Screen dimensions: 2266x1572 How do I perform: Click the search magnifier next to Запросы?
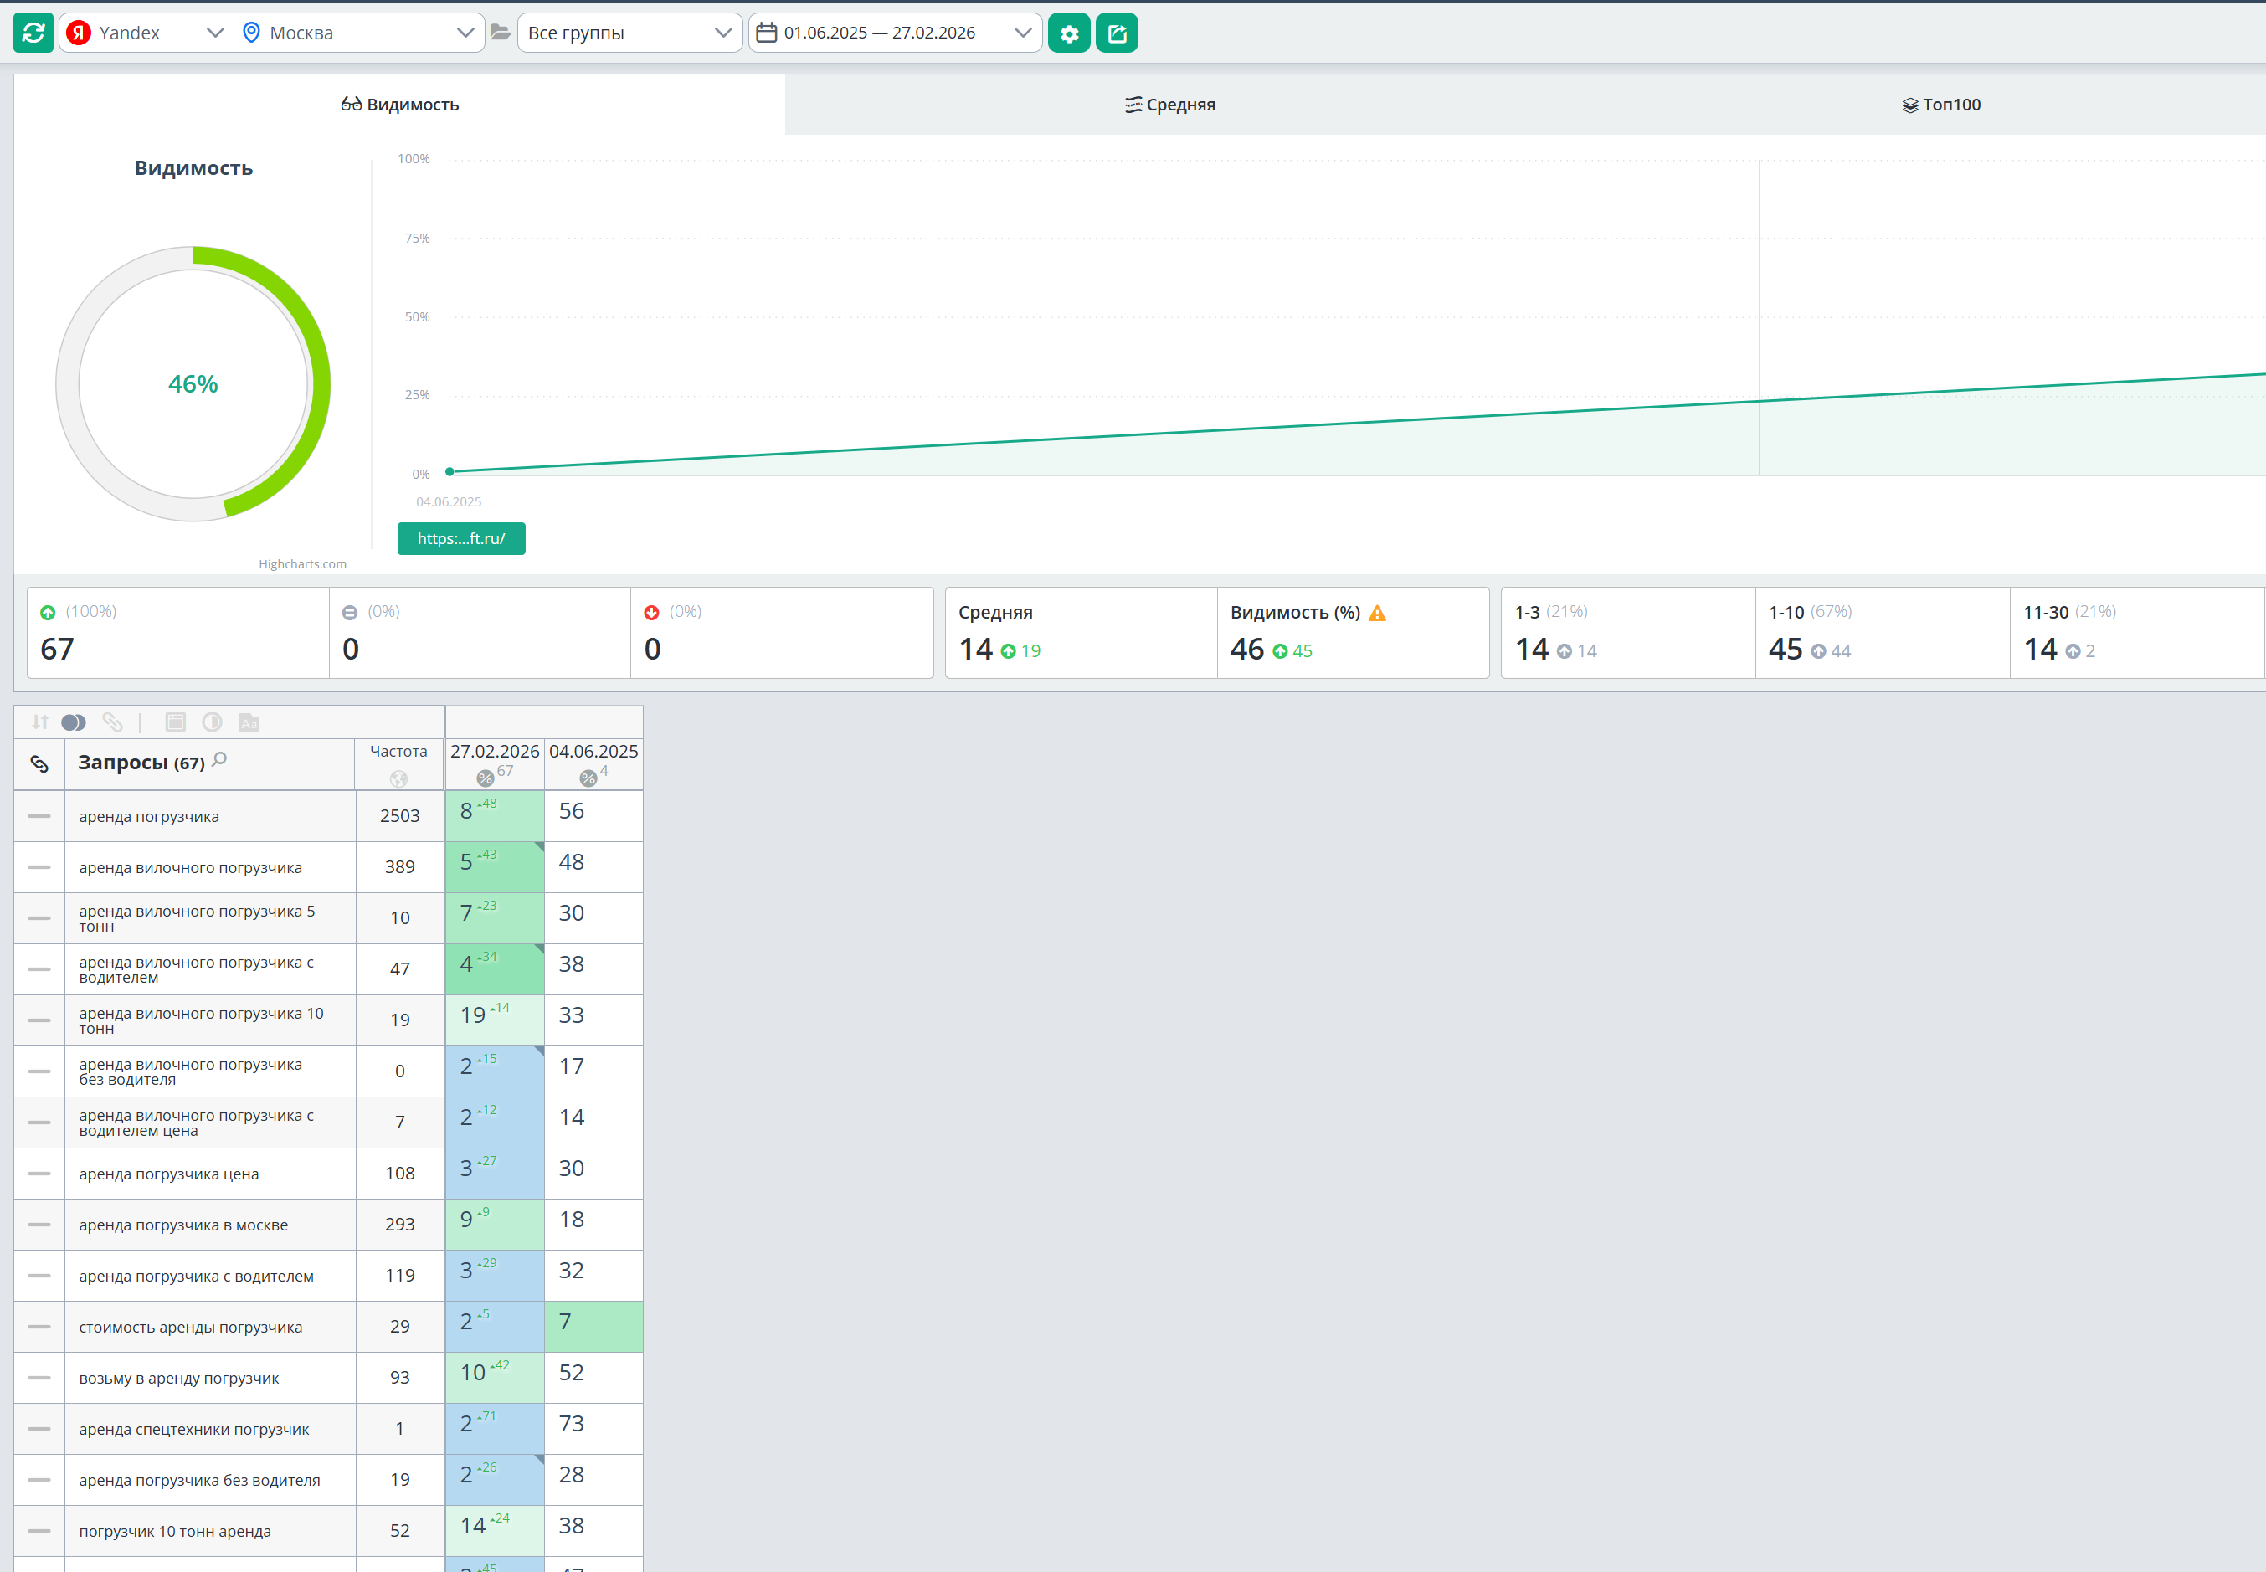pos(219,759)
